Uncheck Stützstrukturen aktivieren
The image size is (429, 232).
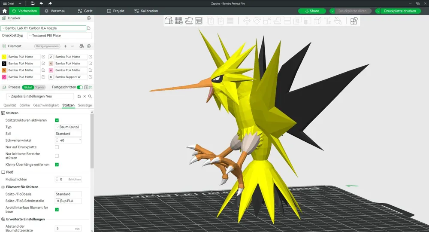57,120
